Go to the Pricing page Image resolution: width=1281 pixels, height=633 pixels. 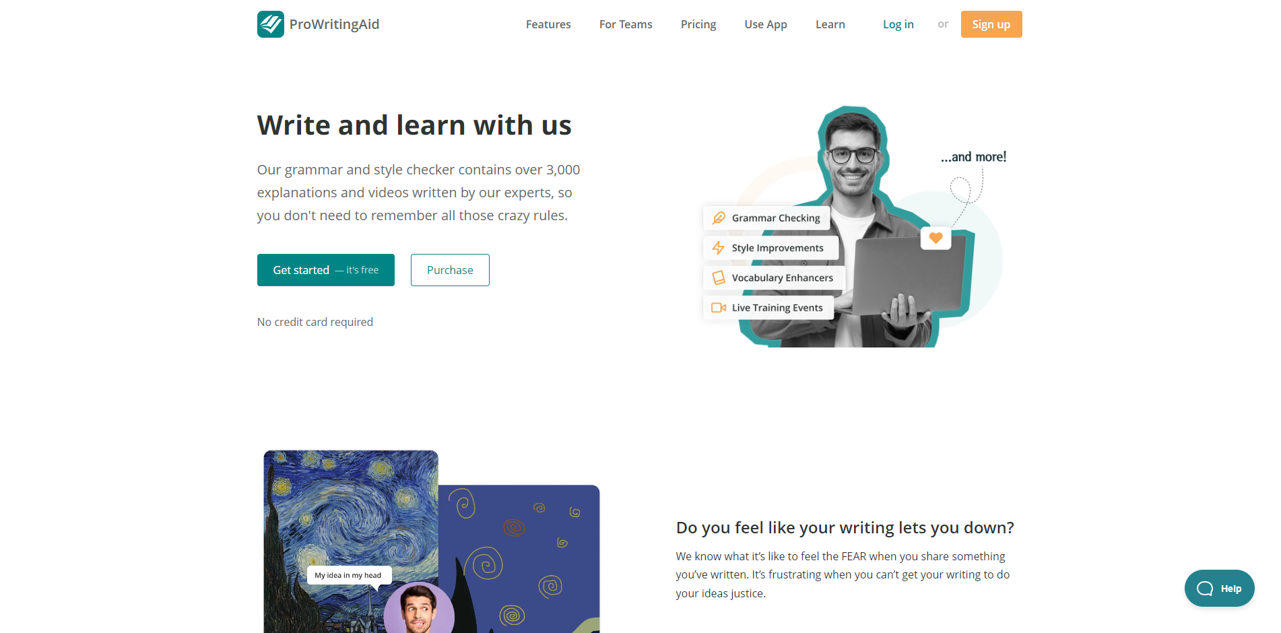698,24
